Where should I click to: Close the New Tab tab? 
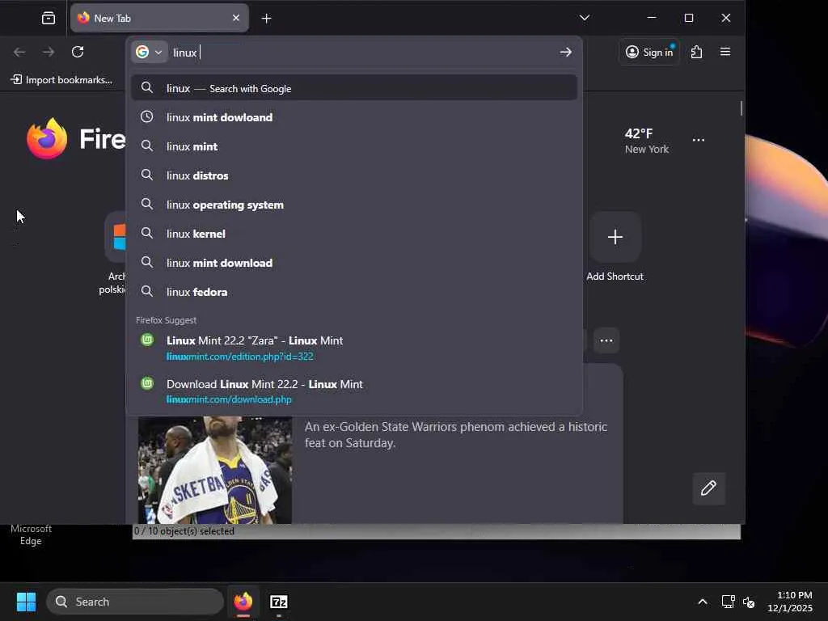(236, 18)
